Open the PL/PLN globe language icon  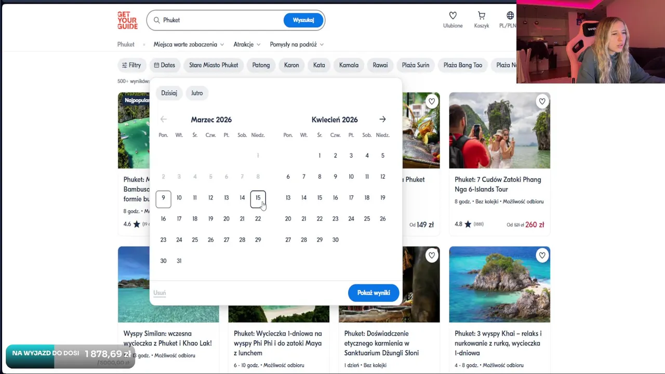pyautogui.click(x=510, y=16)
